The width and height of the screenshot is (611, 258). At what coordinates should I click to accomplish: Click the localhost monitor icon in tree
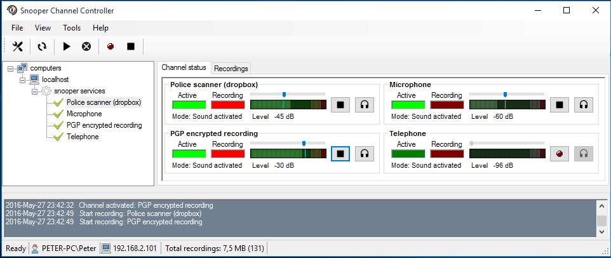[x=34, y=79]
